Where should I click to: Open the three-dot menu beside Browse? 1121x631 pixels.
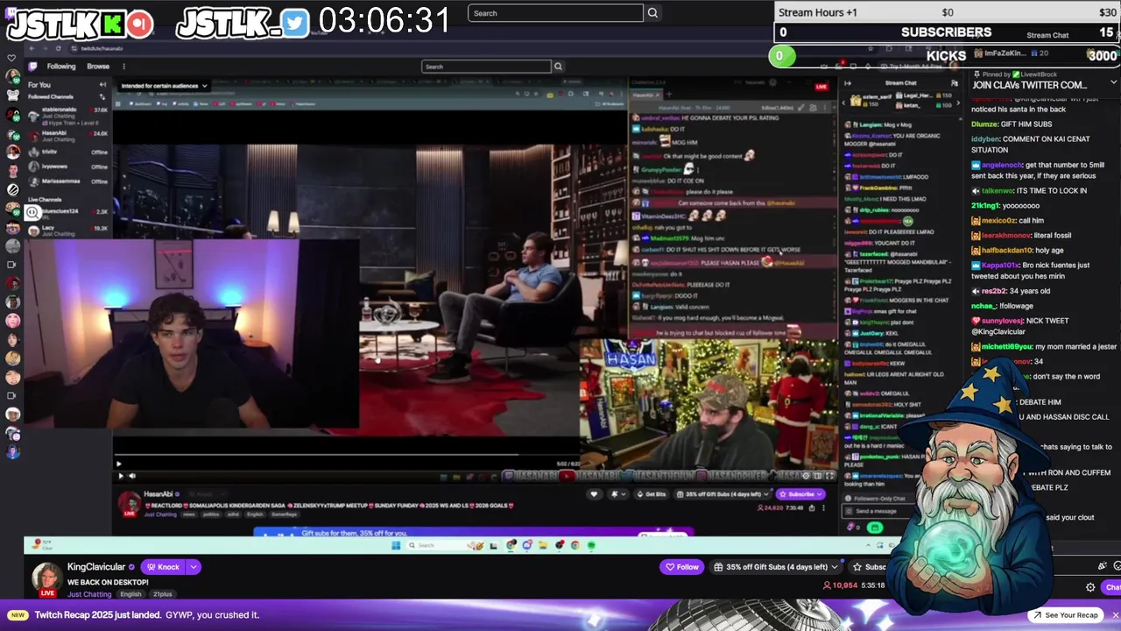[x=123, y=67]
